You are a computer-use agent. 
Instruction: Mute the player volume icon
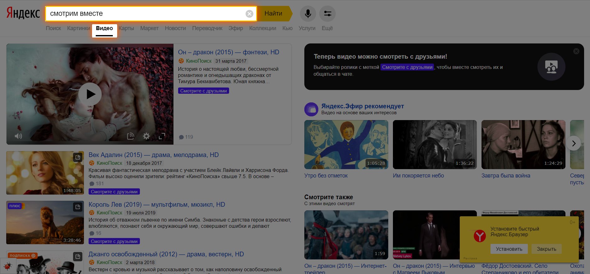click(18, 136)
